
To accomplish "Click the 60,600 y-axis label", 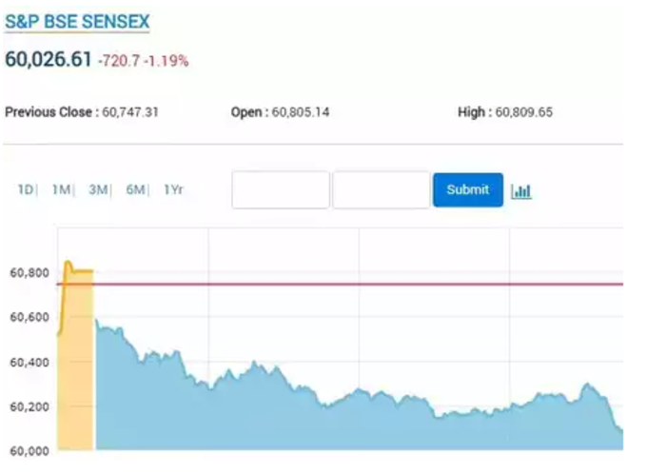I will click(x=29, y=317).
